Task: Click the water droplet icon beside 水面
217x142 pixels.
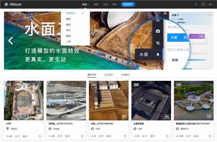Action: tap(158, 54)
